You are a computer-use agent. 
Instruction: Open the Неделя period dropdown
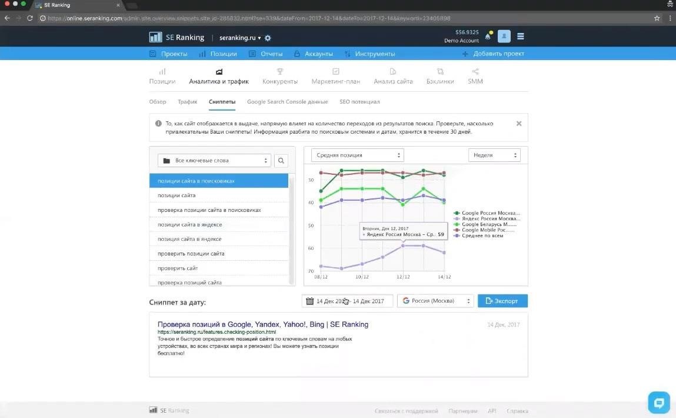click(494, 155)
